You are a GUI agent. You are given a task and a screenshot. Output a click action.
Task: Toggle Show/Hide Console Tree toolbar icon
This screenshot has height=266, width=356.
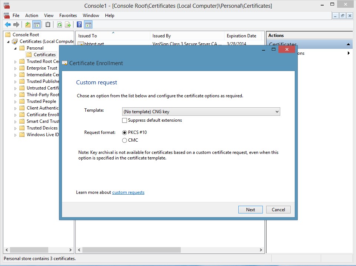tap(36, 25)
